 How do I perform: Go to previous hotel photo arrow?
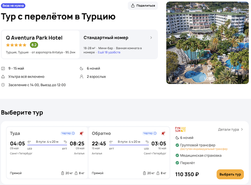click(x=170, y=42)
